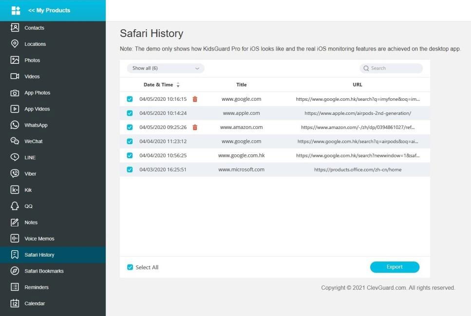
Task: Select the App Videos play icon
Action: click(15, 109)
